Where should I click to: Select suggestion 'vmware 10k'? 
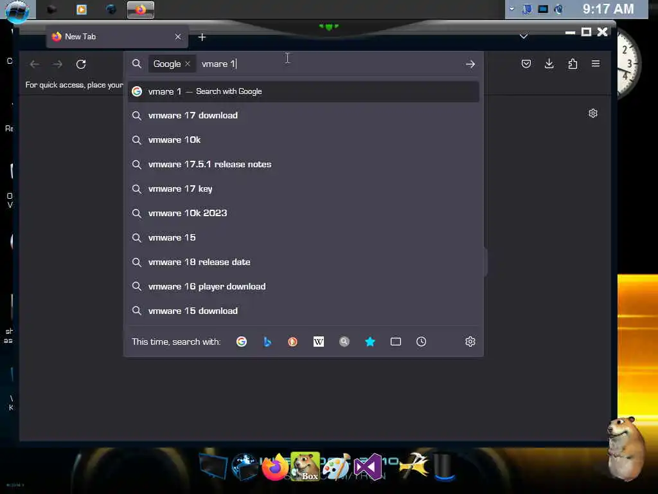click(x=303, y=140)
